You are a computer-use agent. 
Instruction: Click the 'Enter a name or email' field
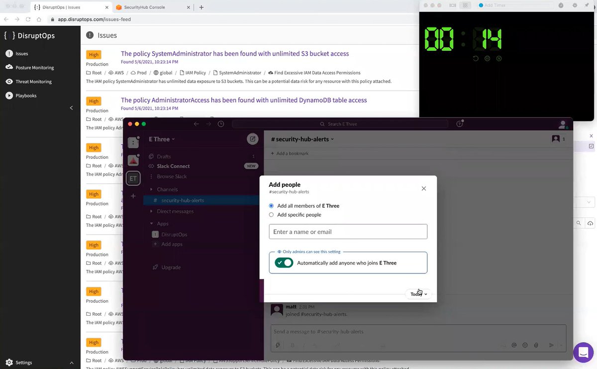pyautogui.click(x=348, y=232)
